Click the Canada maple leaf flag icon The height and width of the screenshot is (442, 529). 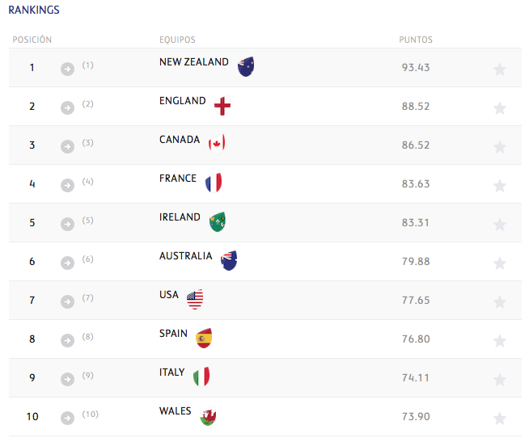tap(216, 143)
